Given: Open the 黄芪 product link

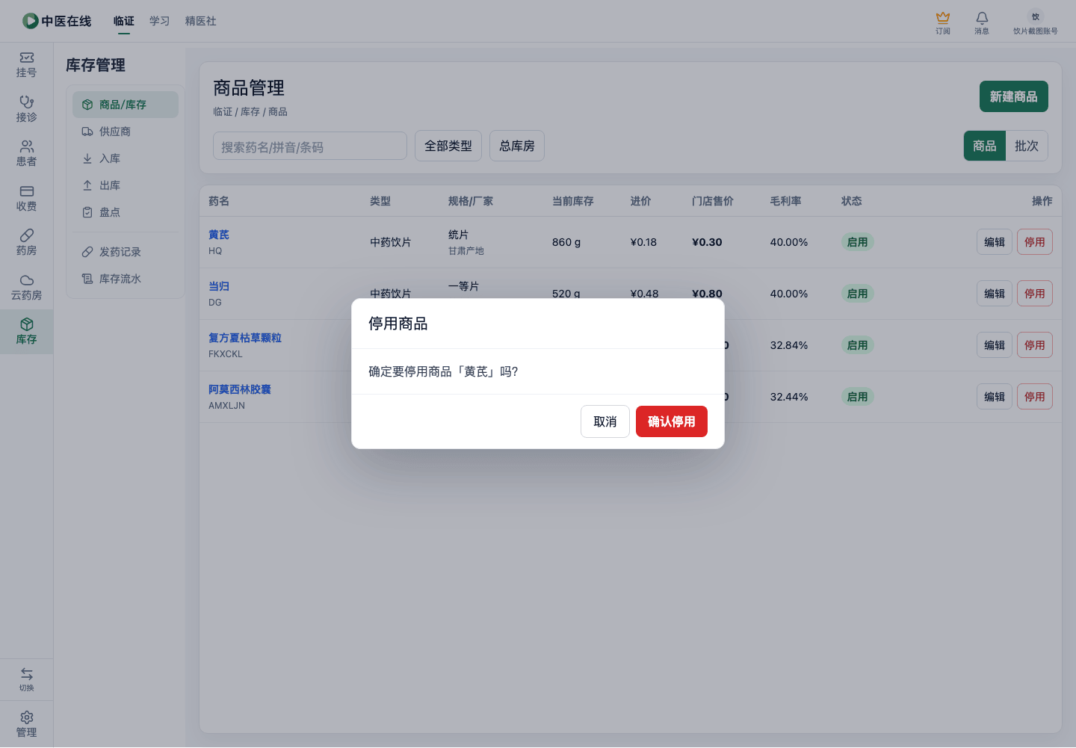Looking at the screenshot, I should click(219, 235).
